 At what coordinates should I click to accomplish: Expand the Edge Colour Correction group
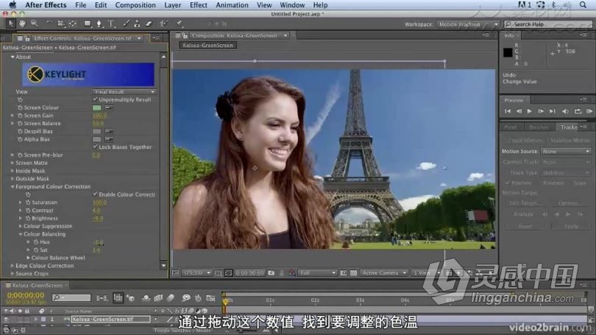pos(13,266)
